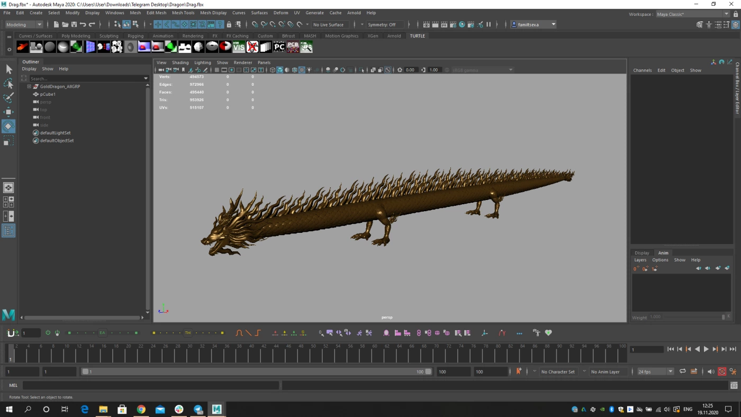741x417 pixels.
Task: Save the scene with toolbar disk icon
Action: click(x=74, y=24)
